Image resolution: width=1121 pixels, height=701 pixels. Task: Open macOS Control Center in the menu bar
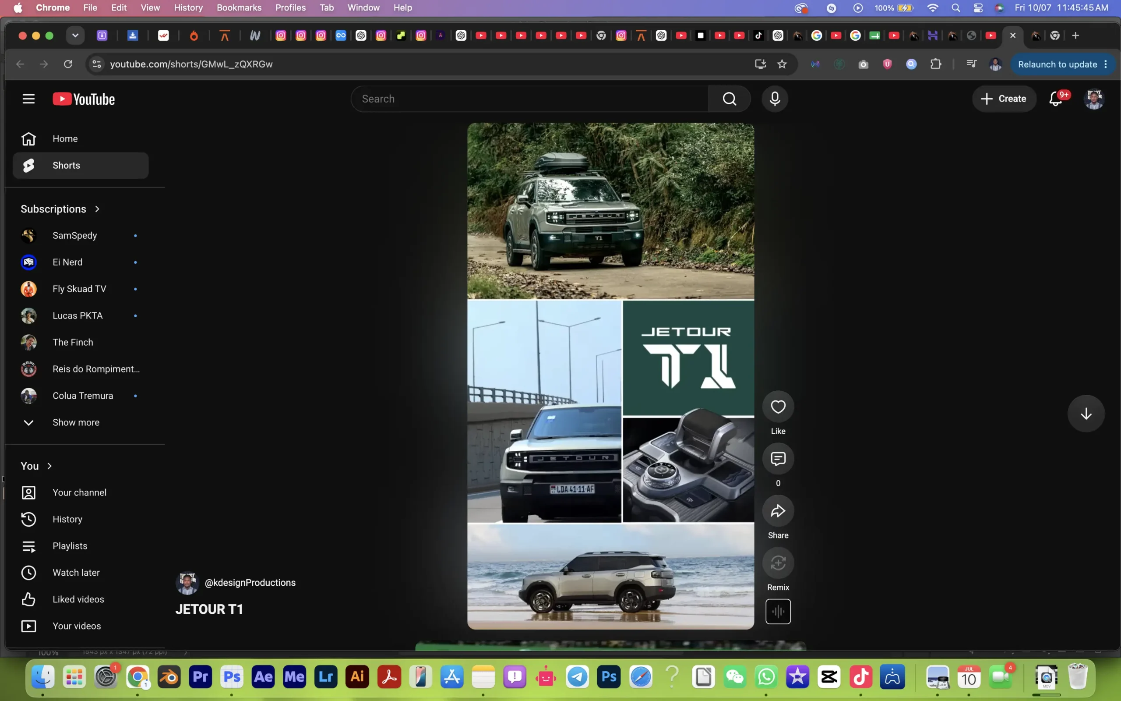pos(978,7)
